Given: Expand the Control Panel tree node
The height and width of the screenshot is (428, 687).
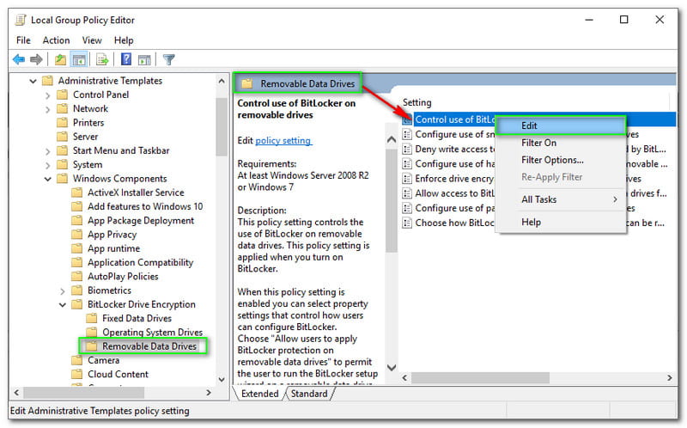Looking at the screenshot, I should pyautogui.click(x=48, y=95).
